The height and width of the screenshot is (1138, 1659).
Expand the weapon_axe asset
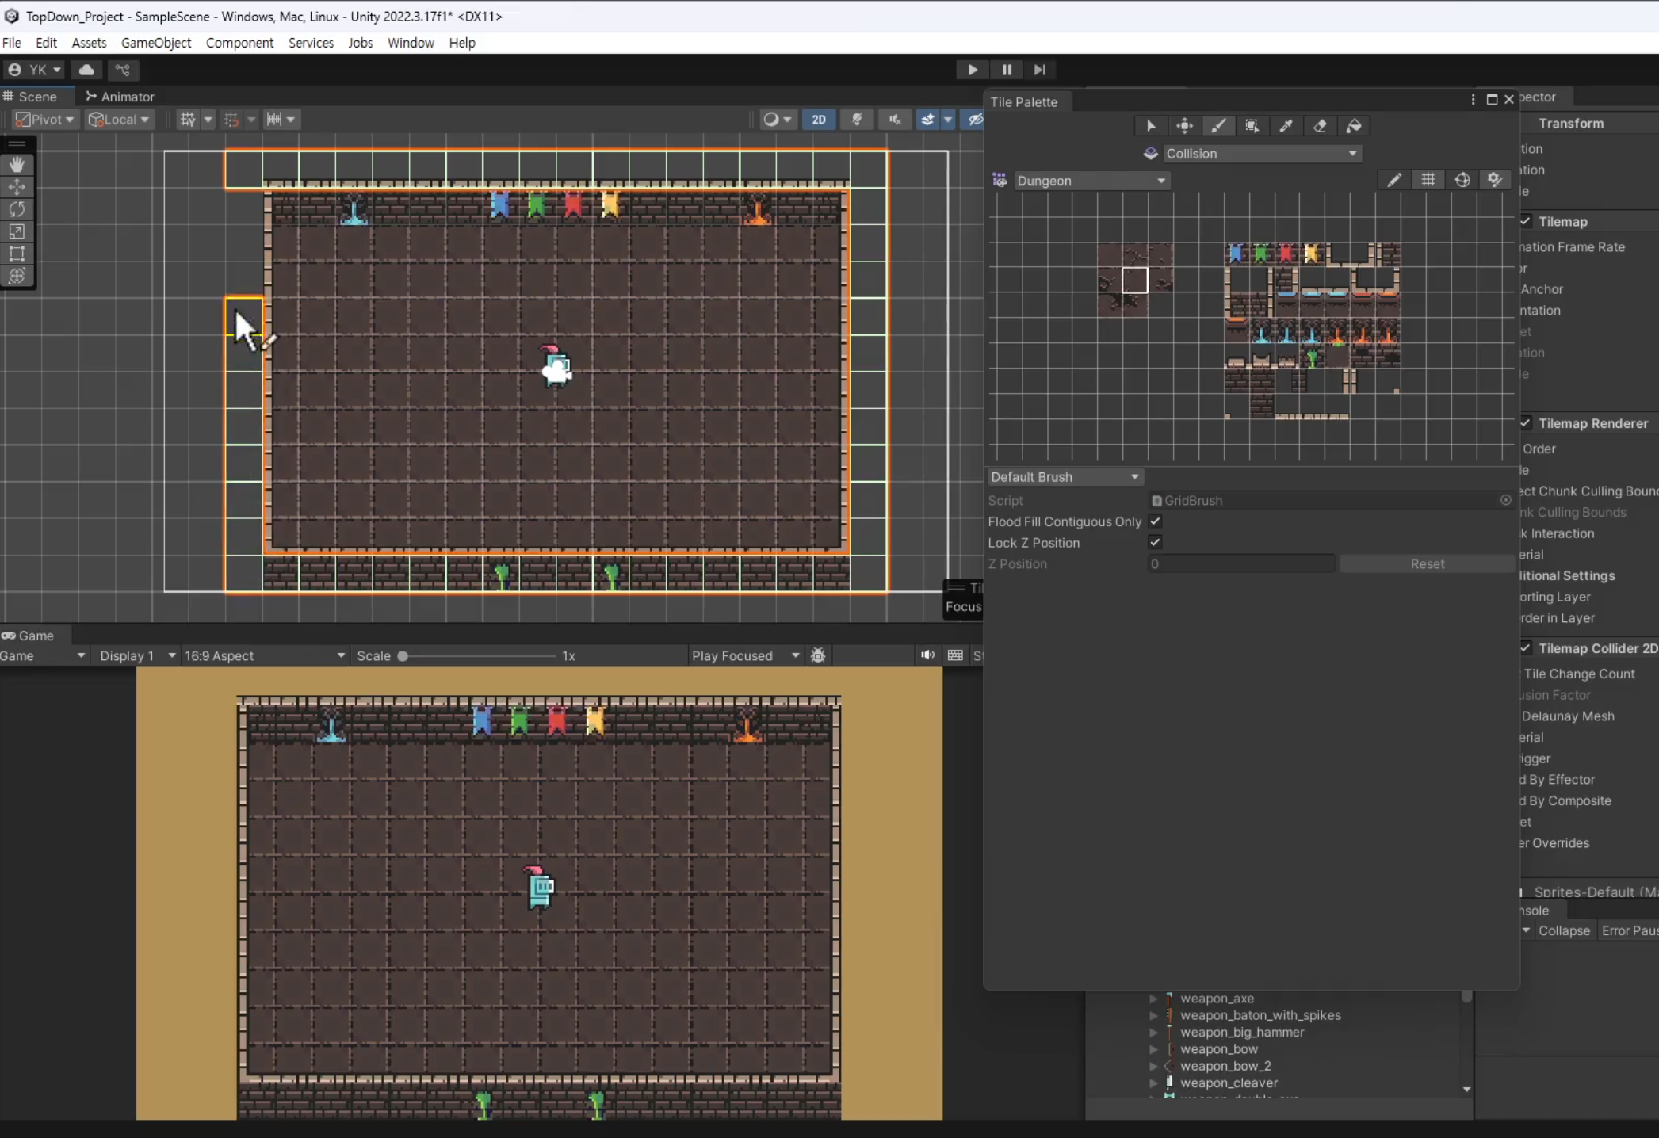pyautogui.click(x=1153, y=999)
